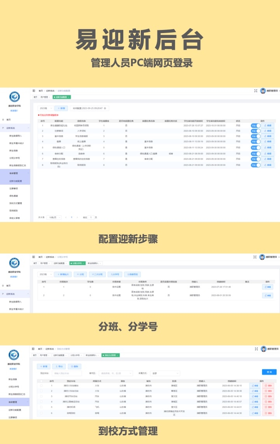Click the 删除 button in the 自驾到校 row

tap(268, 413)
